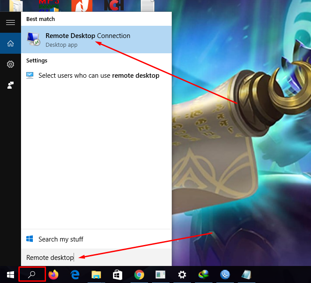Open the notepad-like app icon on taskbar
Screen dimensions: 311x283
pos(246,275)
